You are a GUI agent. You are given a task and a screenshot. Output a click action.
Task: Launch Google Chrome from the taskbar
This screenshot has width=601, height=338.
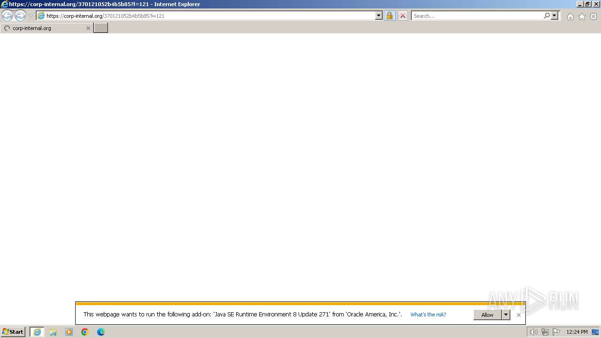coord(85,332)
